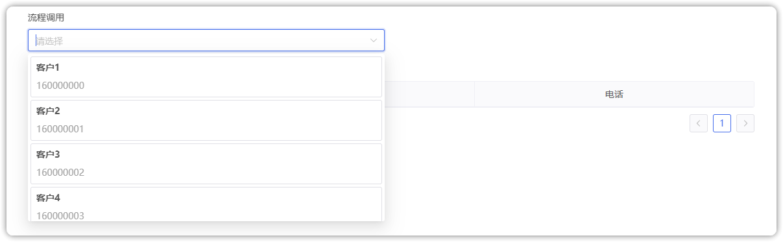Click the table header cell left of 电话
This screenshot has height=242, width=783.
click(x=429, y=94)
